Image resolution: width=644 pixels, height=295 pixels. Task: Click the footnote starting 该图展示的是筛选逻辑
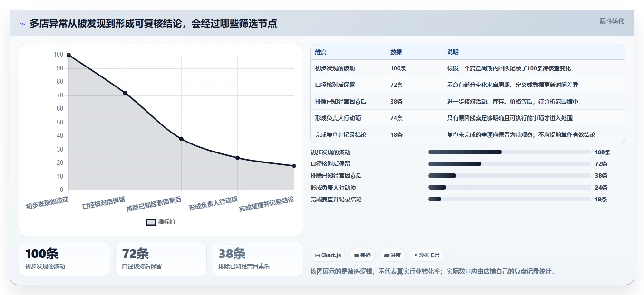(x=433, y=272)
